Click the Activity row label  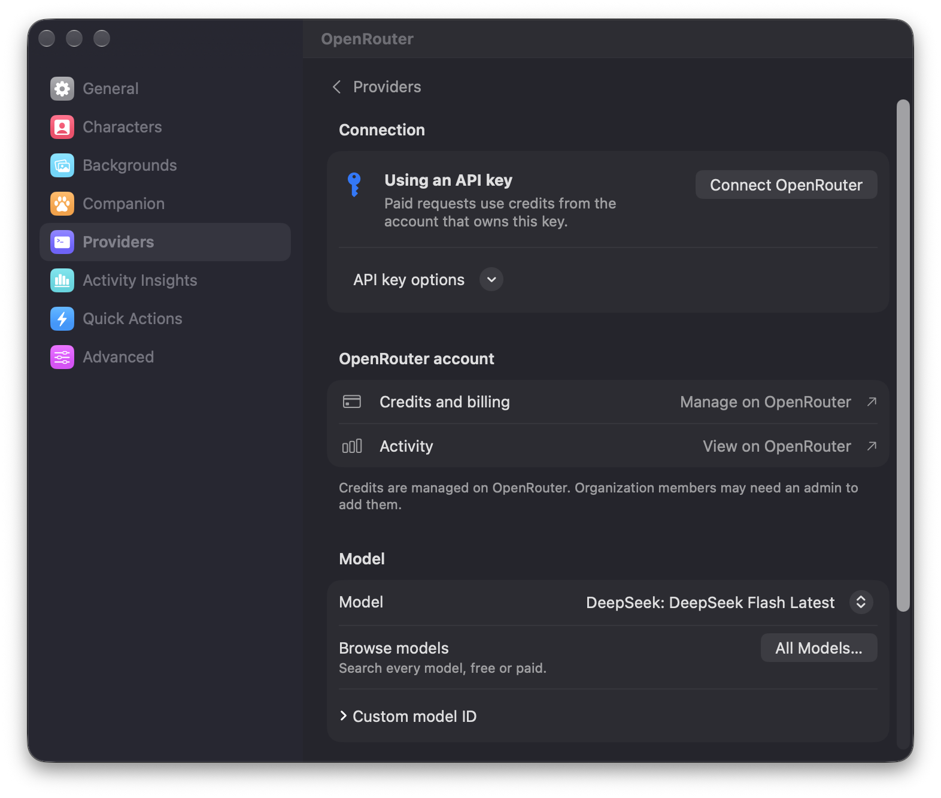pyautogui.click(x=406, y=446)
